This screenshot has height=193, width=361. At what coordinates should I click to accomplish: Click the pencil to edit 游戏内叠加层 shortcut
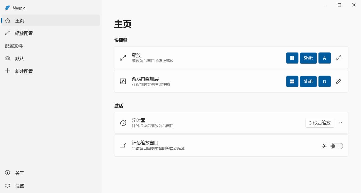[338, 81]
